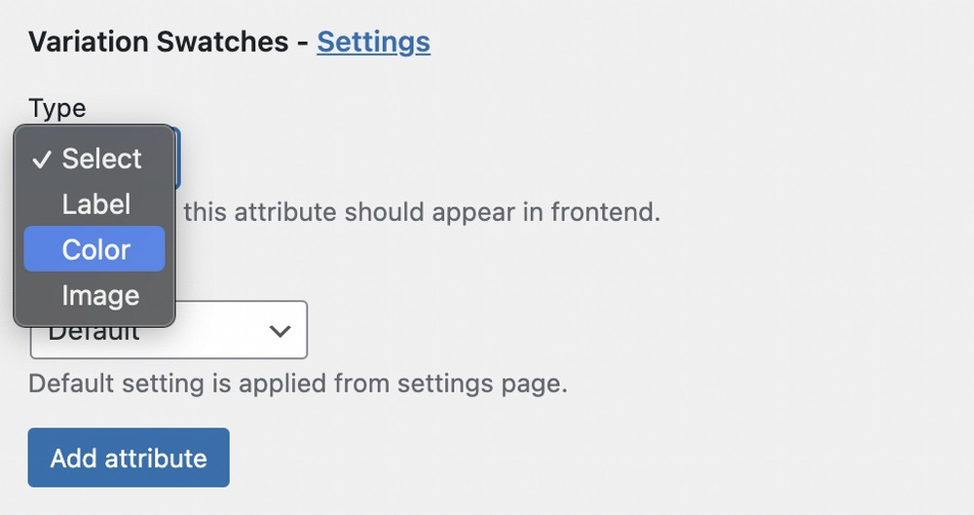
Task: Click the 'Default setting is applied' description
Action: click(x=298, y=384)
